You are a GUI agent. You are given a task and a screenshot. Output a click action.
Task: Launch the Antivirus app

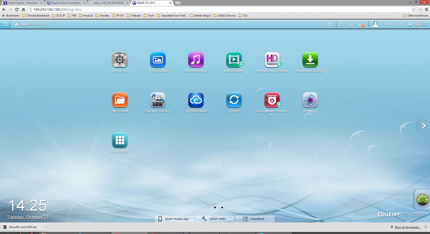pyautogui.click(x=310, y=100)
